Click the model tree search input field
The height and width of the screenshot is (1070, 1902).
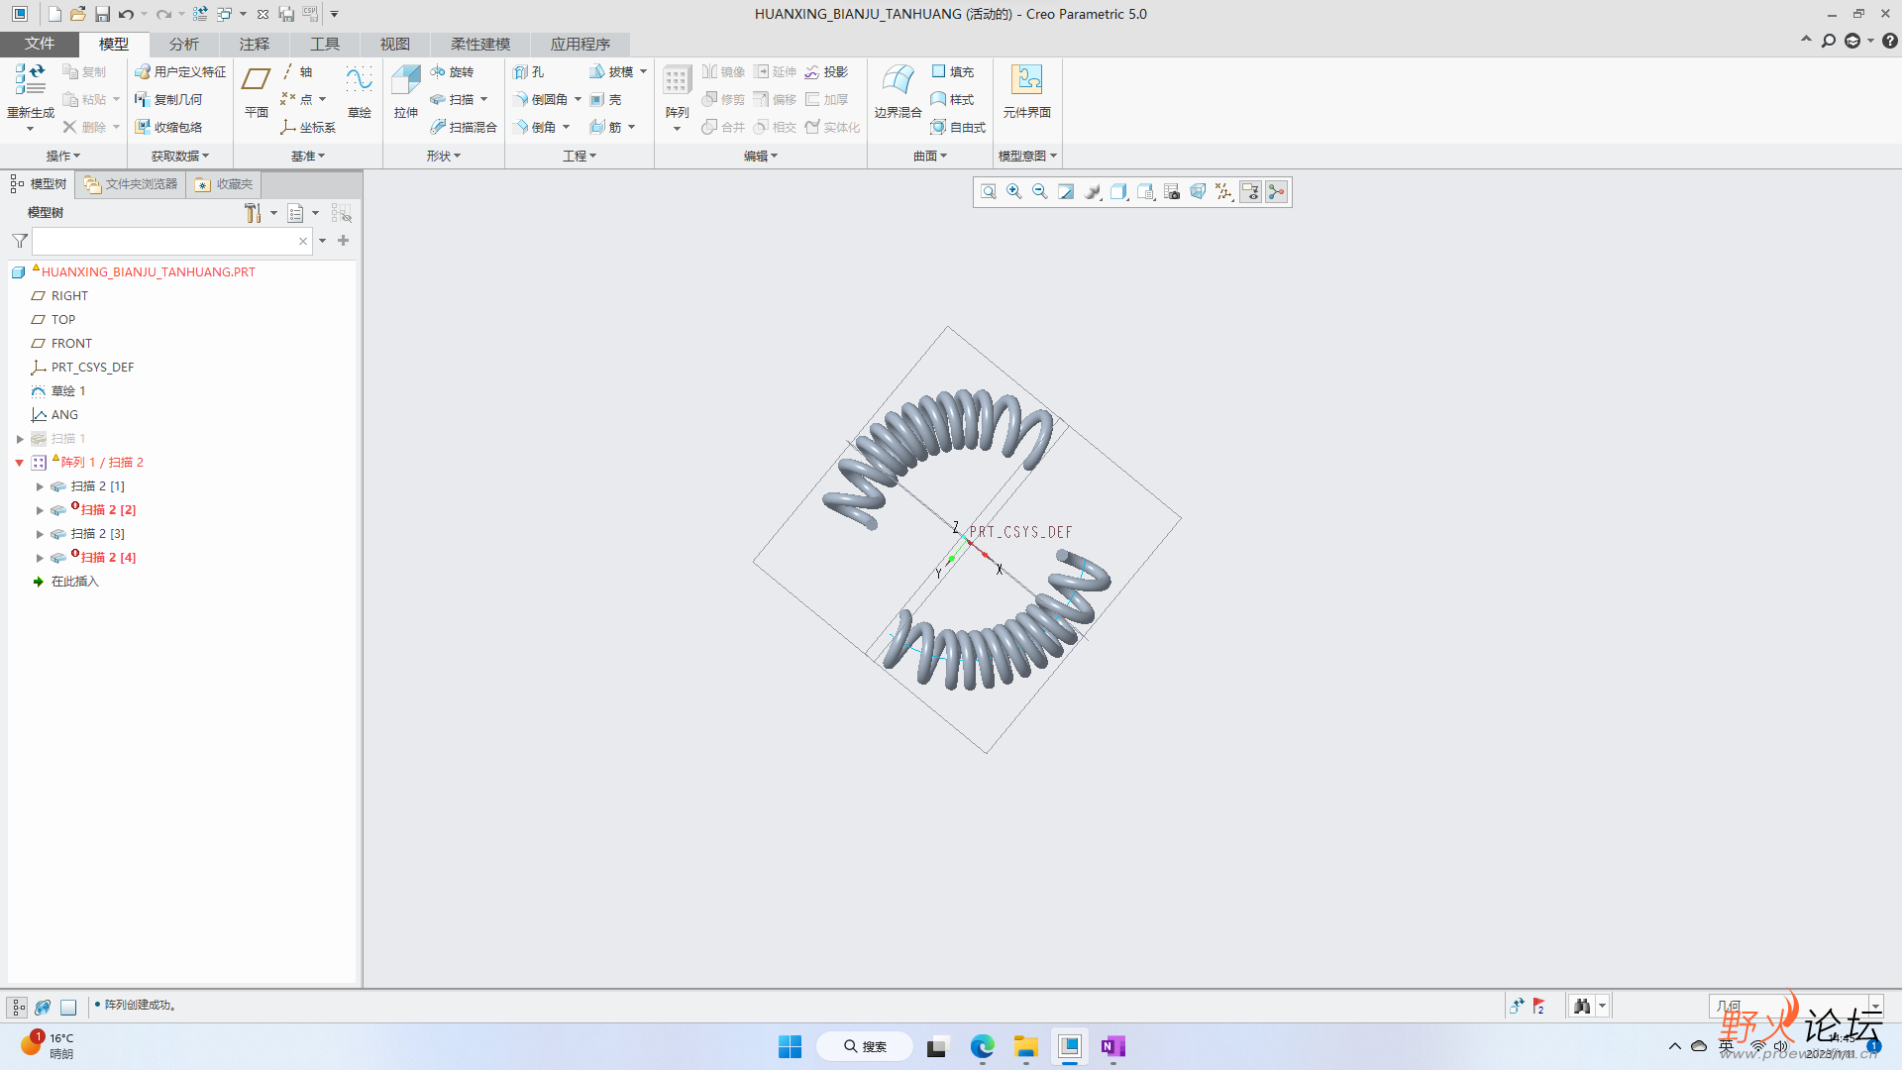click(x=164, y=241)
